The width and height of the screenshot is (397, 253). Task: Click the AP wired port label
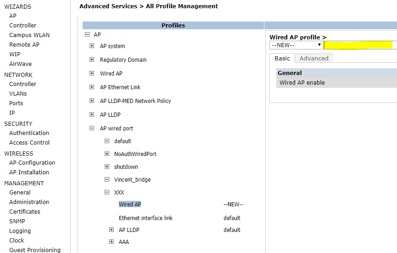pyautogui.click(x=117, y=128)
